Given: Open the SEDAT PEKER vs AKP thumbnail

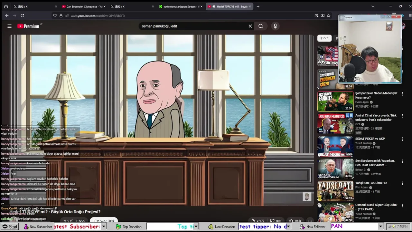Looking at the screenshot, I should pos(335,147).
